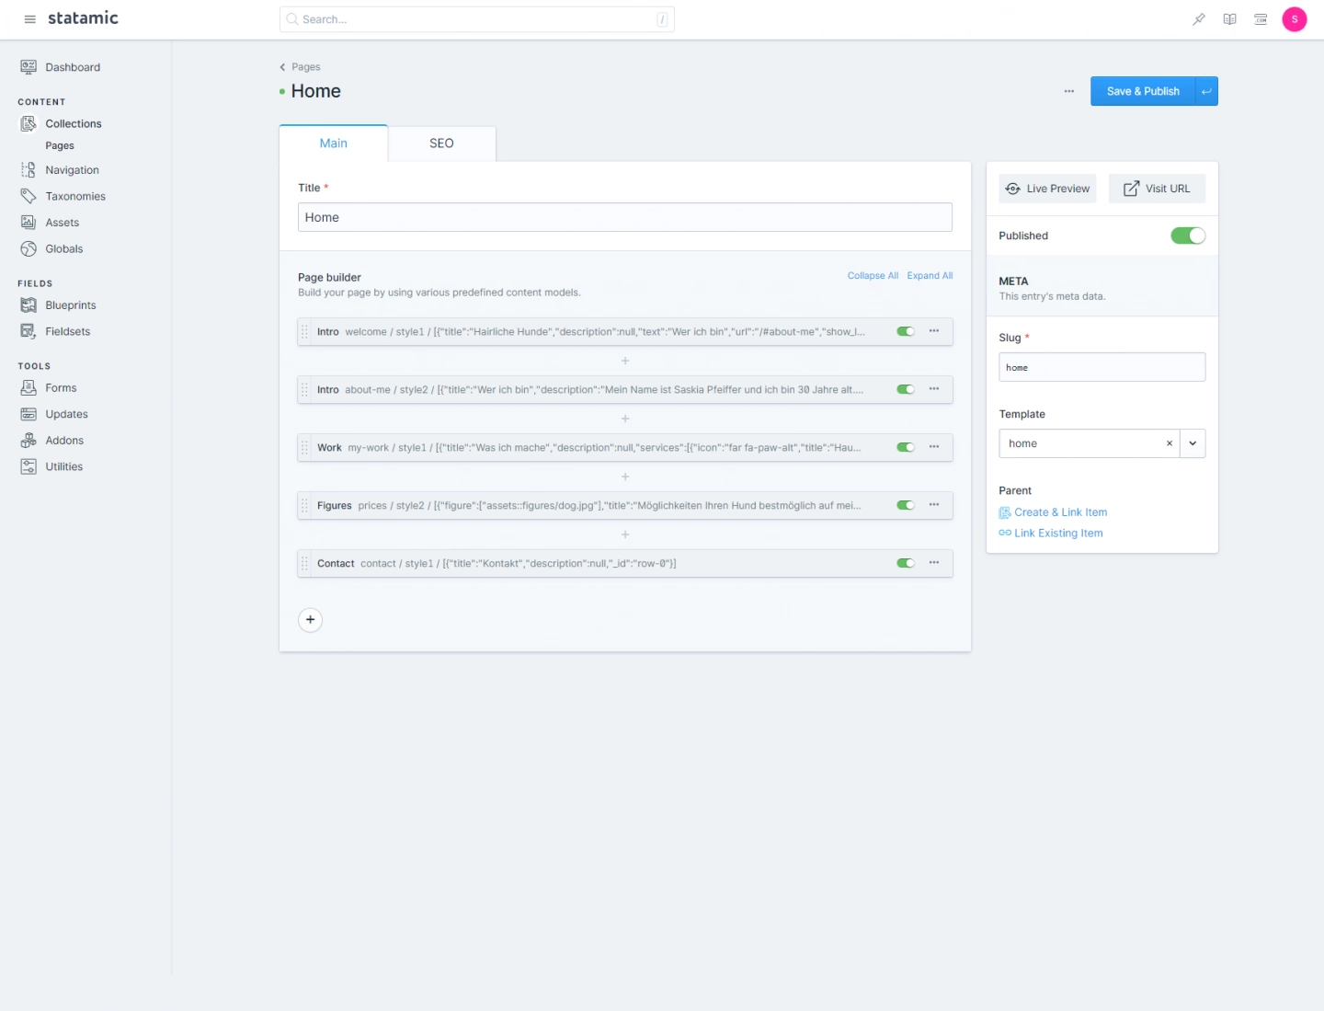Click the Collapse All link

point(873,276)
